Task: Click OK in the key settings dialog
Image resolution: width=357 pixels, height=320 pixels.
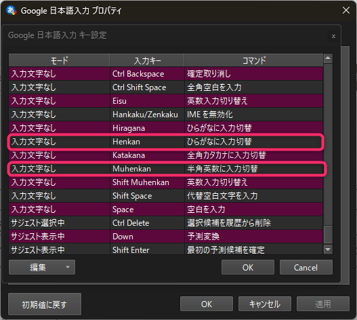Action: click(248, 267)
